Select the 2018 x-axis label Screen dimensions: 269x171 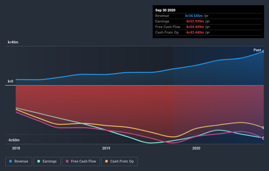(16, 148)
